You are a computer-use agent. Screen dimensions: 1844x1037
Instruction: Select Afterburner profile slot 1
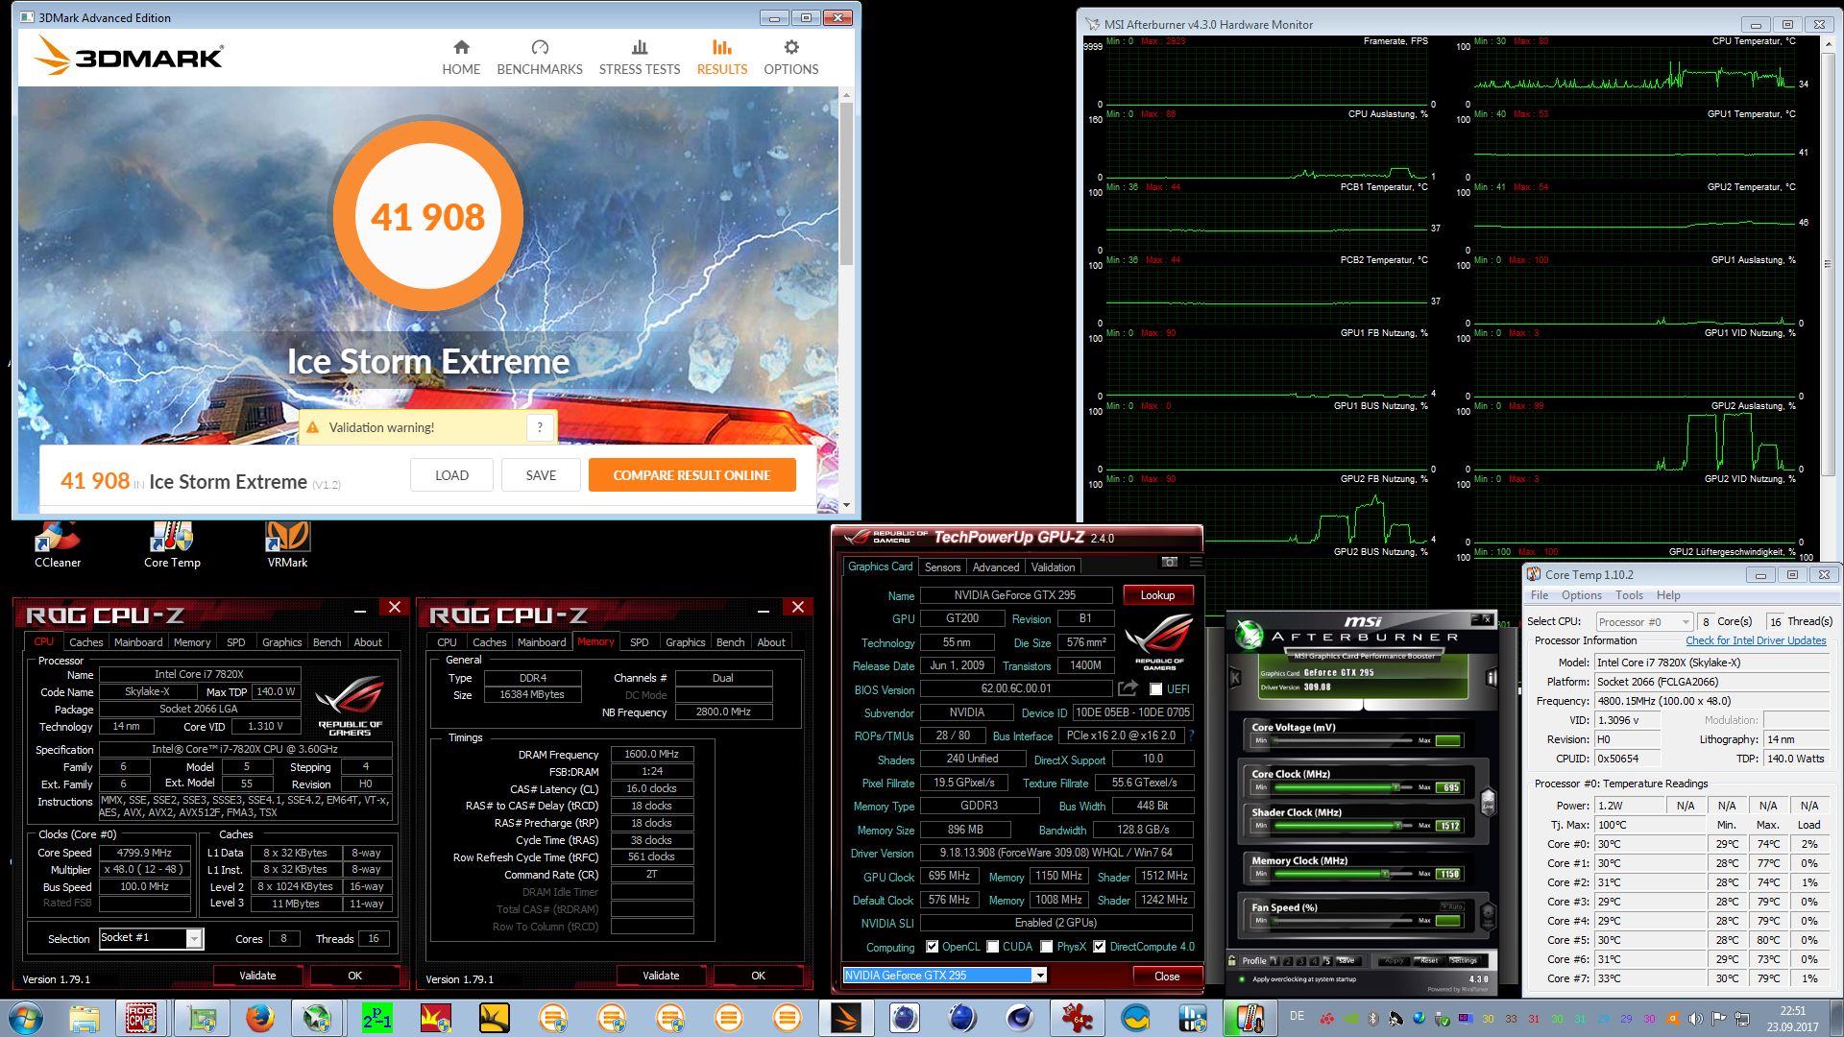(x=1274, y=960)
